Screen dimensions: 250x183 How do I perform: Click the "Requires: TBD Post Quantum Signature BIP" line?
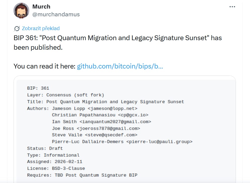82,175
